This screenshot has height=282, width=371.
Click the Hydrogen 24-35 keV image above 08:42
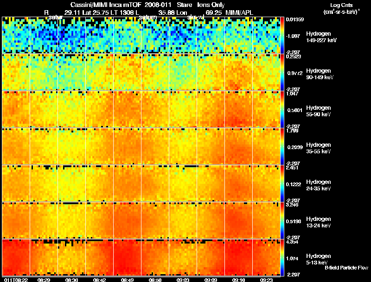point(99,183)
